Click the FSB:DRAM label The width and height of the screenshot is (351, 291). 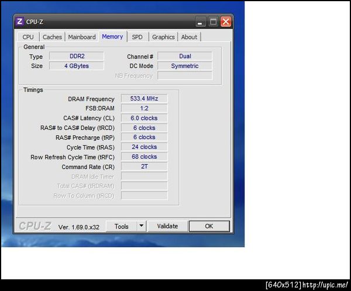click(x=100, y=109)
